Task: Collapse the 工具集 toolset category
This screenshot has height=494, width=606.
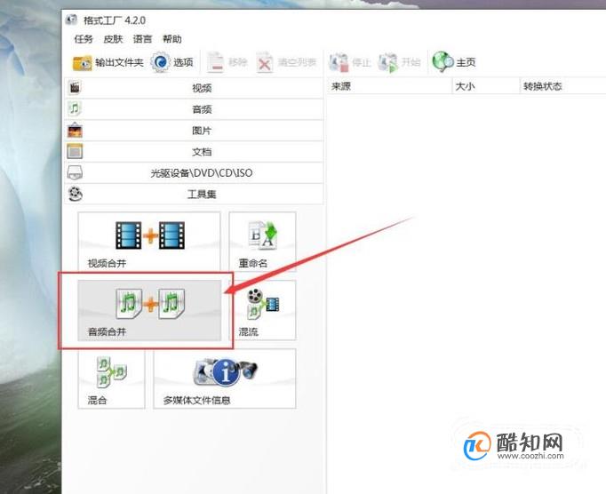Action: pos(194,194)
